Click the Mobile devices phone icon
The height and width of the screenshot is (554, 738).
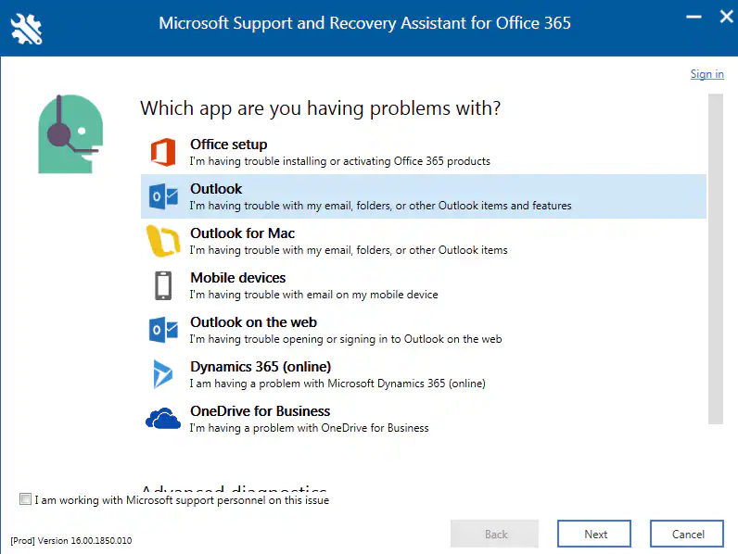point(163,285)
